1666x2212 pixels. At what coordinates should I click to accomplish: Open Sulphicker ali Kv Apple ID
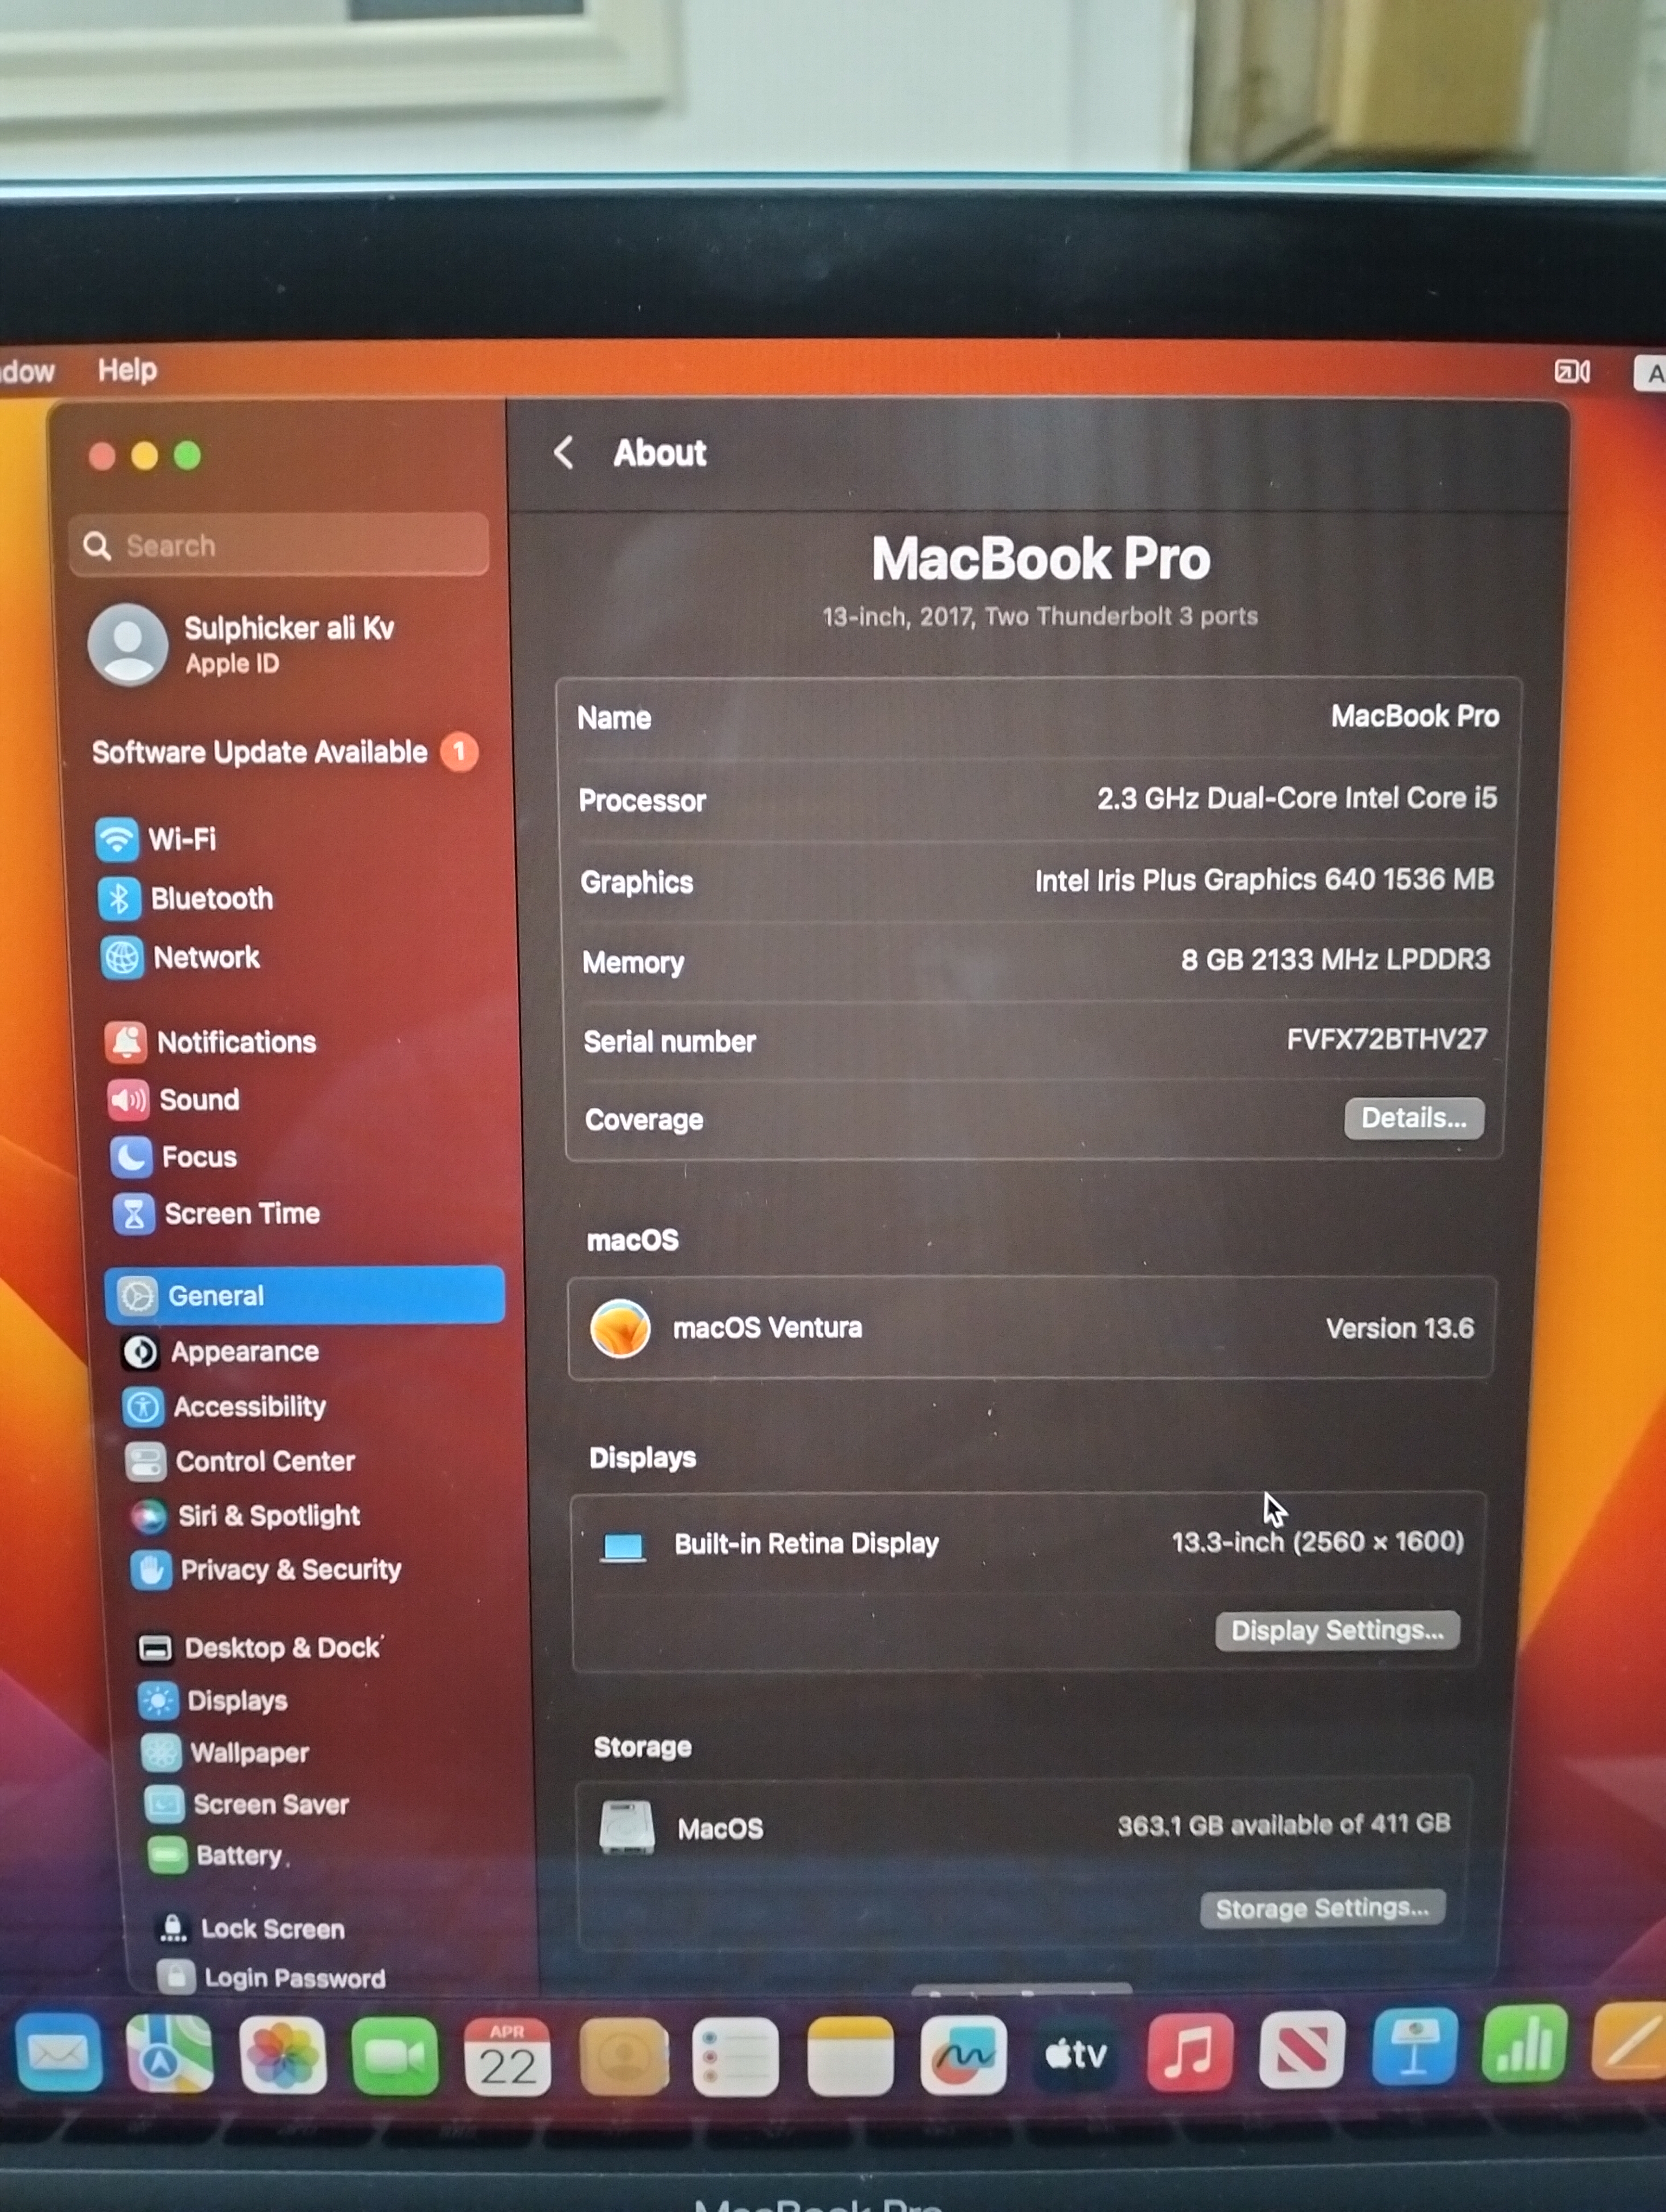tap(242, 644)
